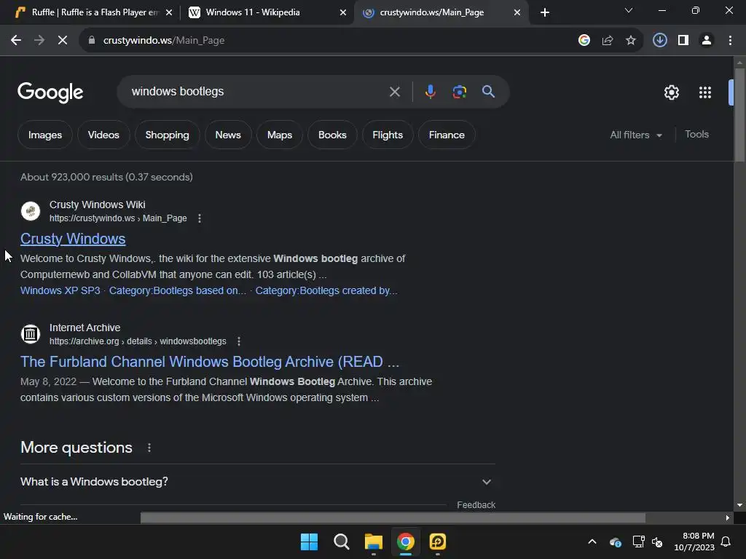Close the Ruffle tab
The height and width of the screenshot is (559, 746).
tap(169, 12)
